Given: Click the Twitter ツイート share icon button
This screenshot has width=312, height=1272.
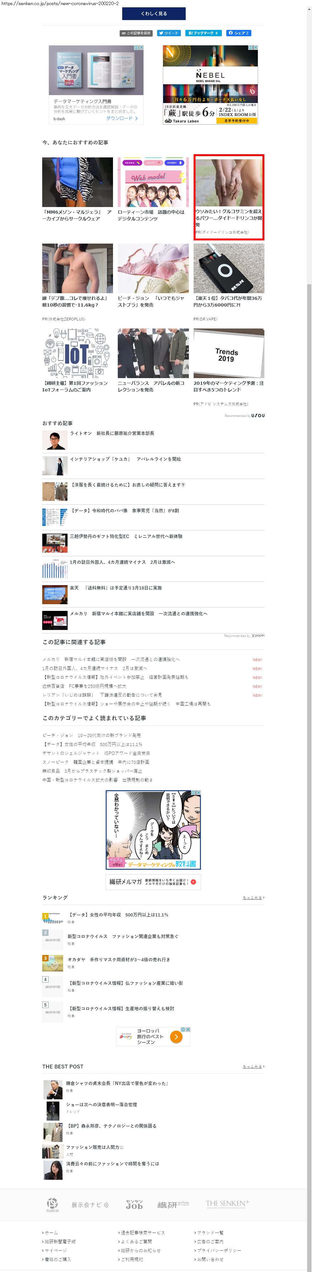Looking at the screenshot, I should coord(169,33).
